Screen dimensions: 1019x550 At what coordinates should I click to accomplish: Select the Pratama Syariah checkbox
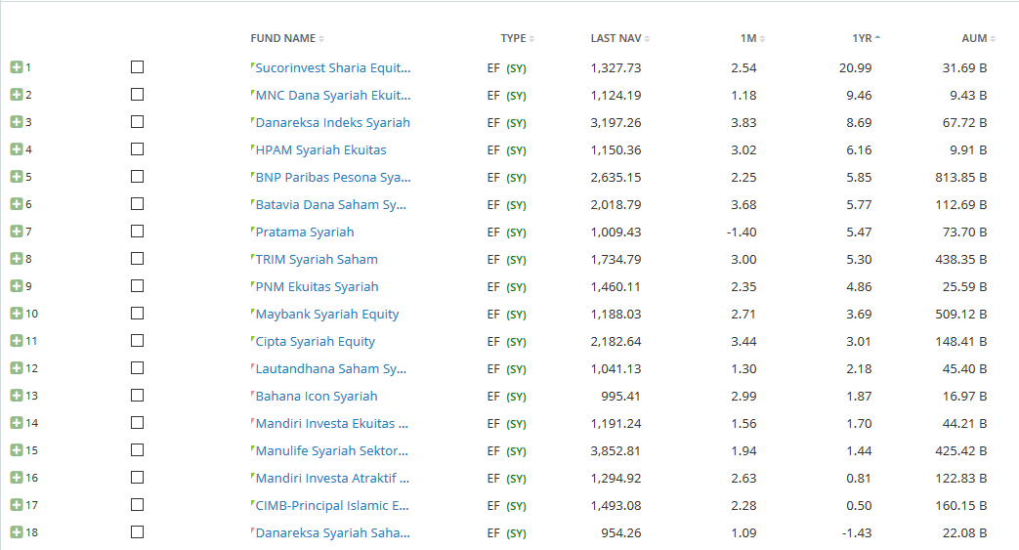137,232
